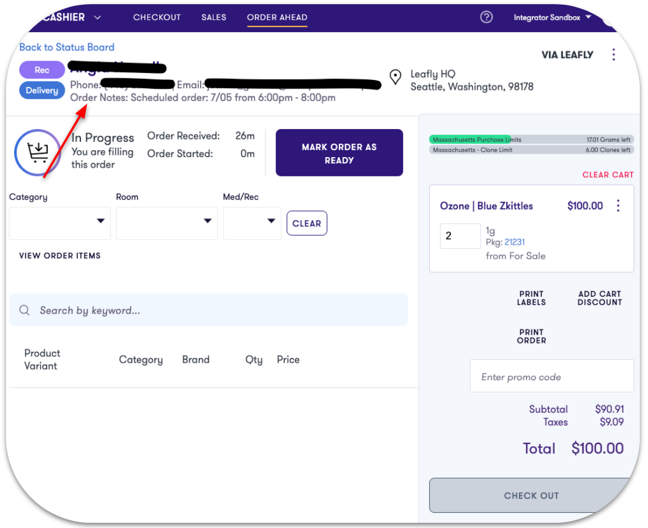Viewport: 648px width, 528px height.
Task: Open the Med/Rec filter dropdown
Action: tap(252, 223)
